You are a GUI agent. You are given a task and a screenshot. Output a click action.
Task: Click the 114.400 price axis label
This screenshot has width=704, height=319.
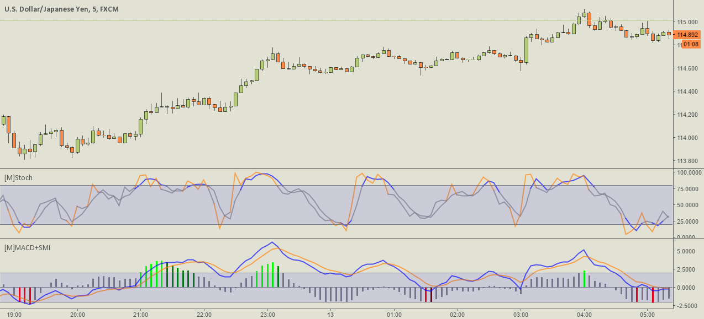[687, 91]
